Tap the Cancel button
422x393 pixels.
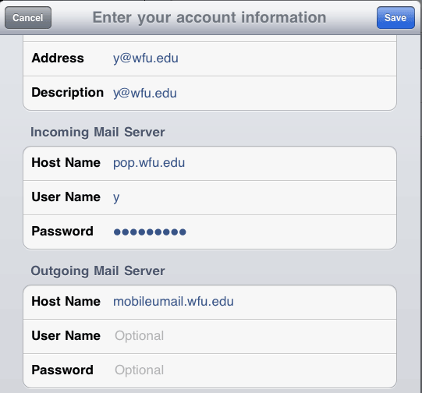[x=28, y=18]
